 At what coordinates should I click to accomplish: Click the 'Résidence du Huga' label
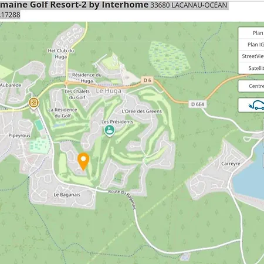pos(87,78)
